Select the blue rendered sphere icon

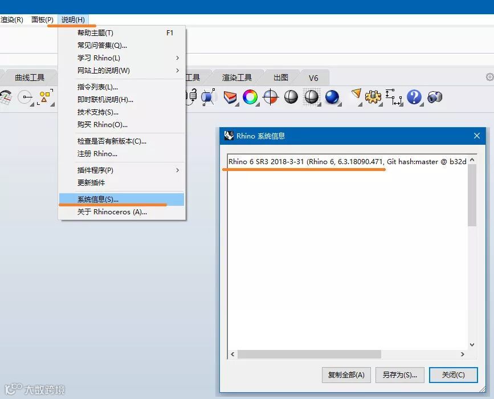point(332,97)
